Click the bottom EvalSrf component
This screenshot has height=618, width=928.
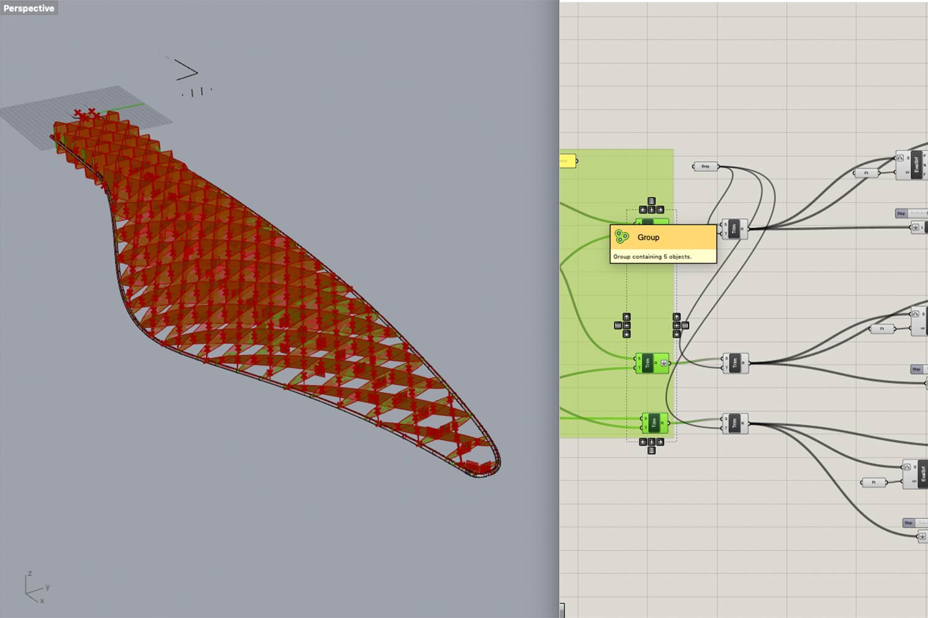921,474
